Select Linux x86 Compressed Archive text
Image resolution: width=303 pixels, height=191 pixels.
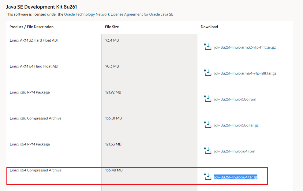[x=36, y=118]
